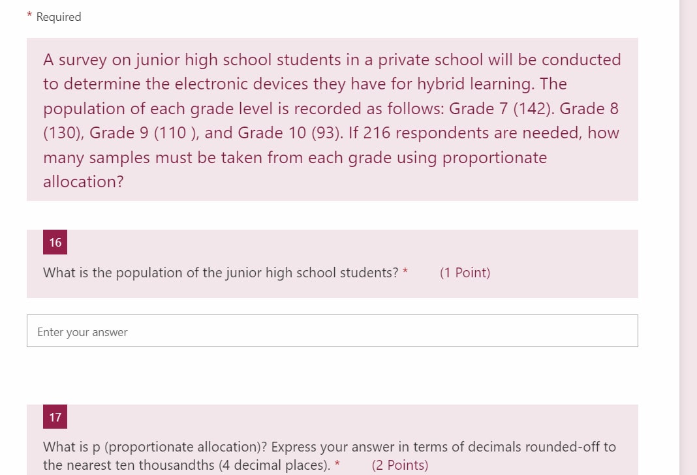This screenshot has width=697, height=475.
Task: Click inside the answer box for question 16
Action: 332,331
